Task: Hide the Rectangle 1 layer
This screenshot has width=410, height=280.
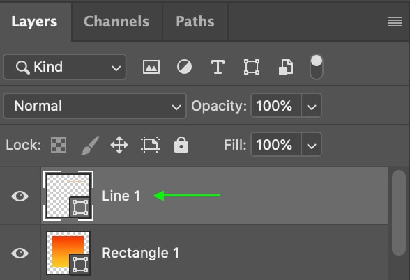Action: (20, 253)
